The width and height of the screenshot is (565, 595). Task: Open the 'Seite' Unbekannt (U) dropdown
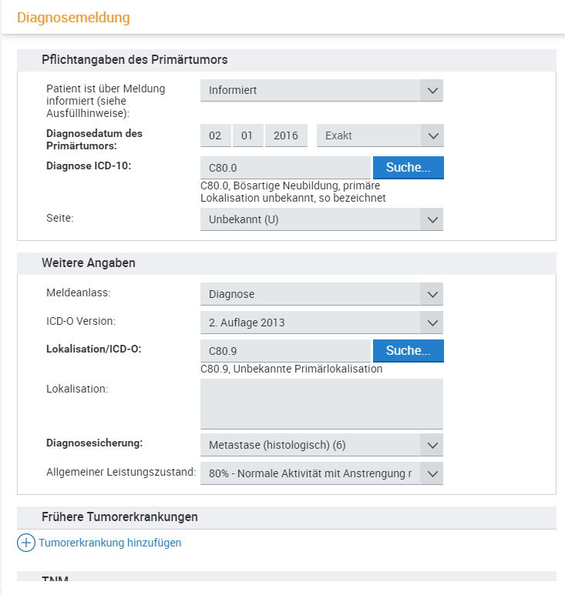point(321,219)
